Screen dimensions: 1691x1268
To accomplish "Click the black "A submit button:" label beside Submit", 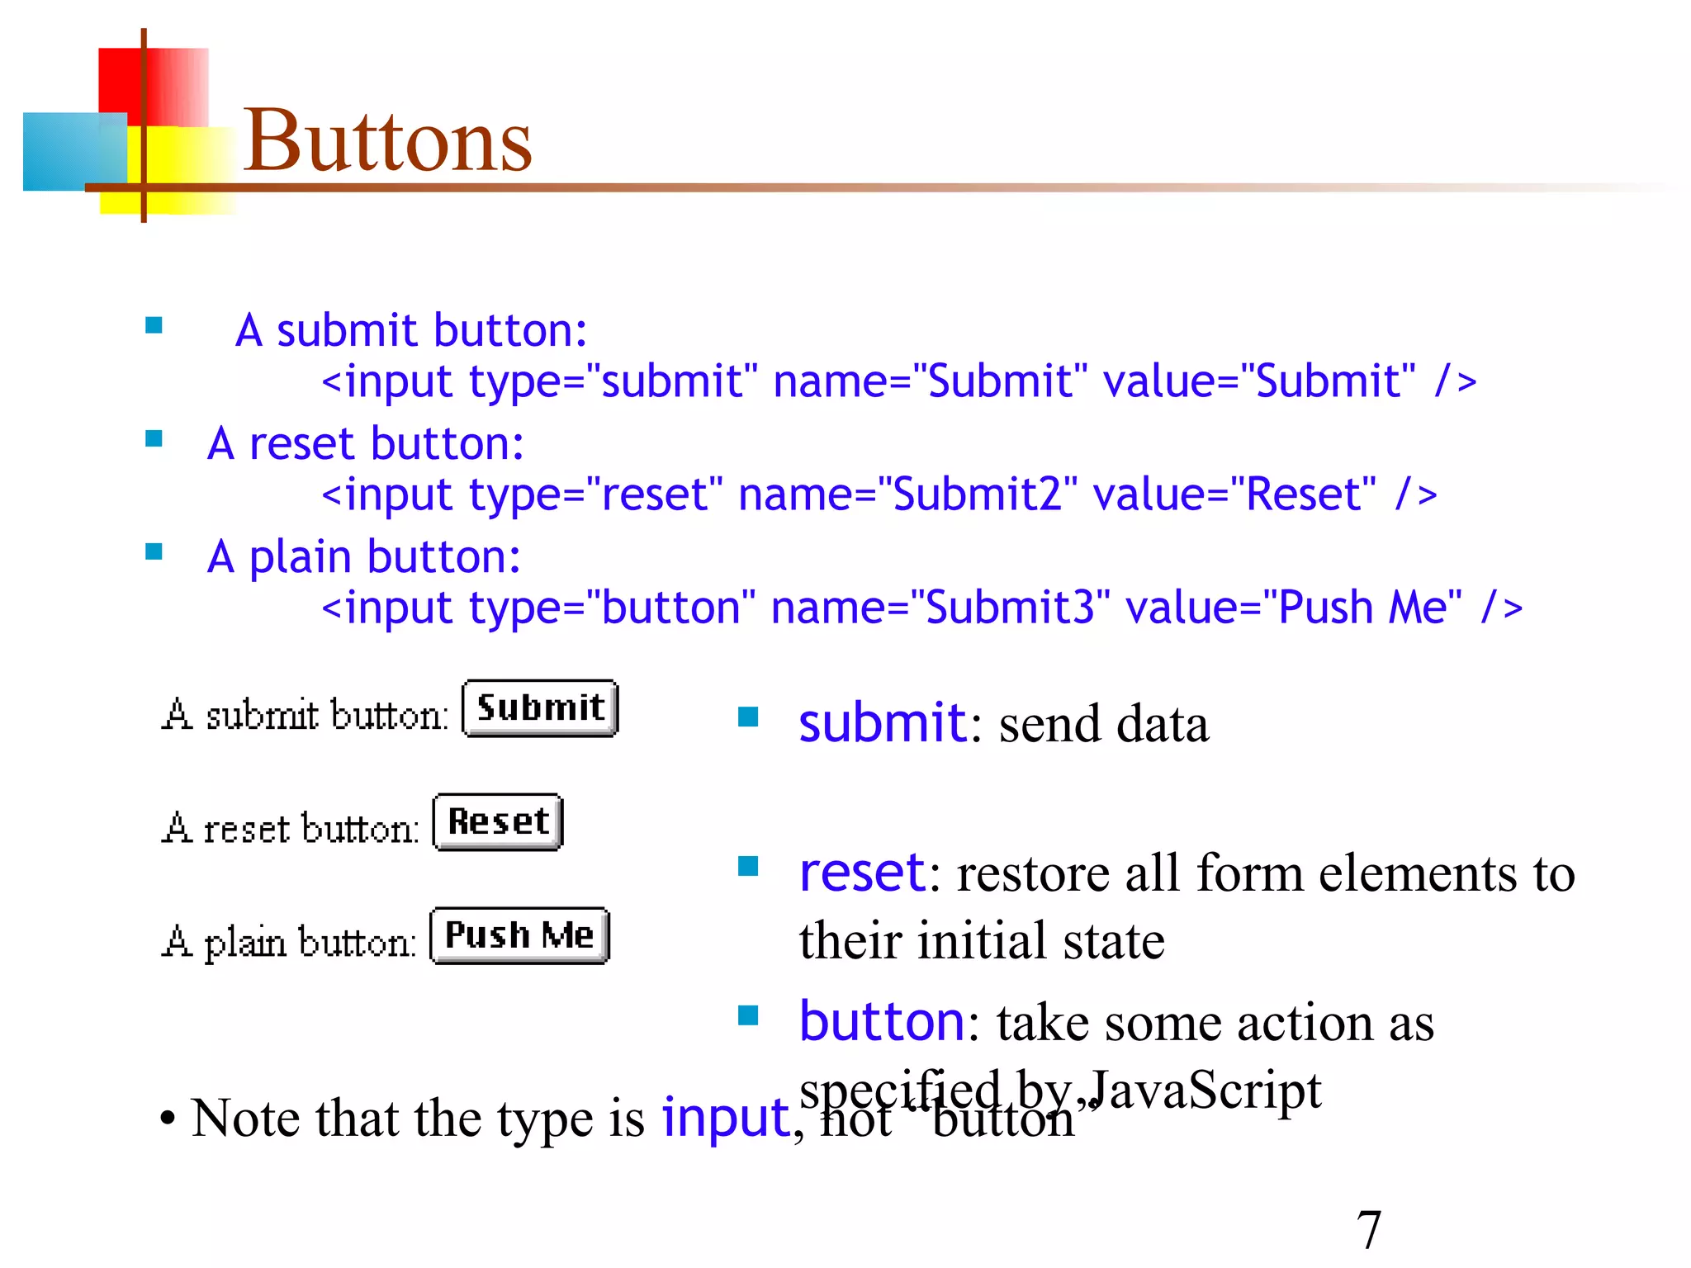I will (x=305, y=715).
